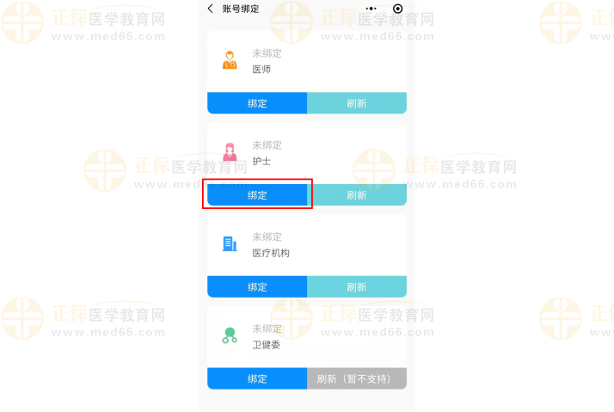Click the grey 刷新（暂不支持） button
This screenshot has height=412, width=614.
(x=357, y=378)
